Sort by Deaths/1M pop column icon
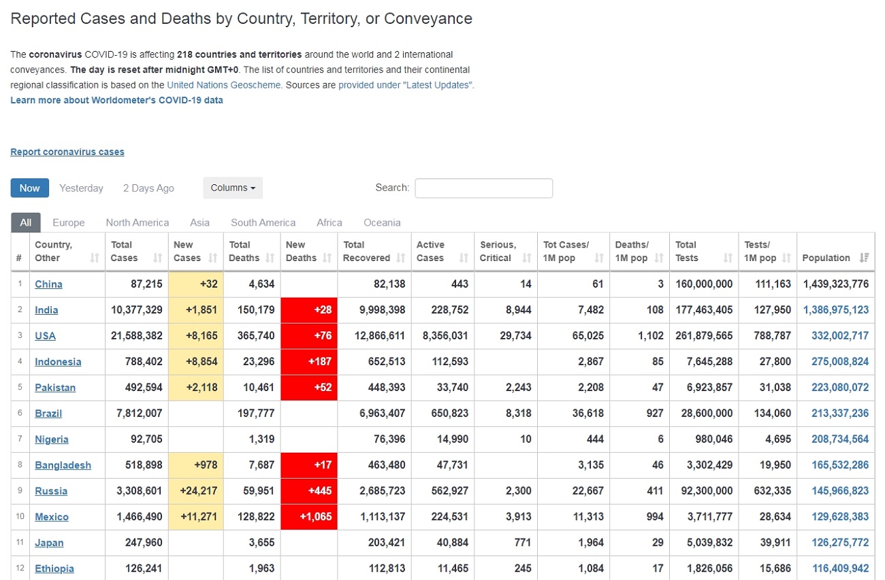Viewport: 885px width, 580px height. pyautogui.click(x=658, y=258)
